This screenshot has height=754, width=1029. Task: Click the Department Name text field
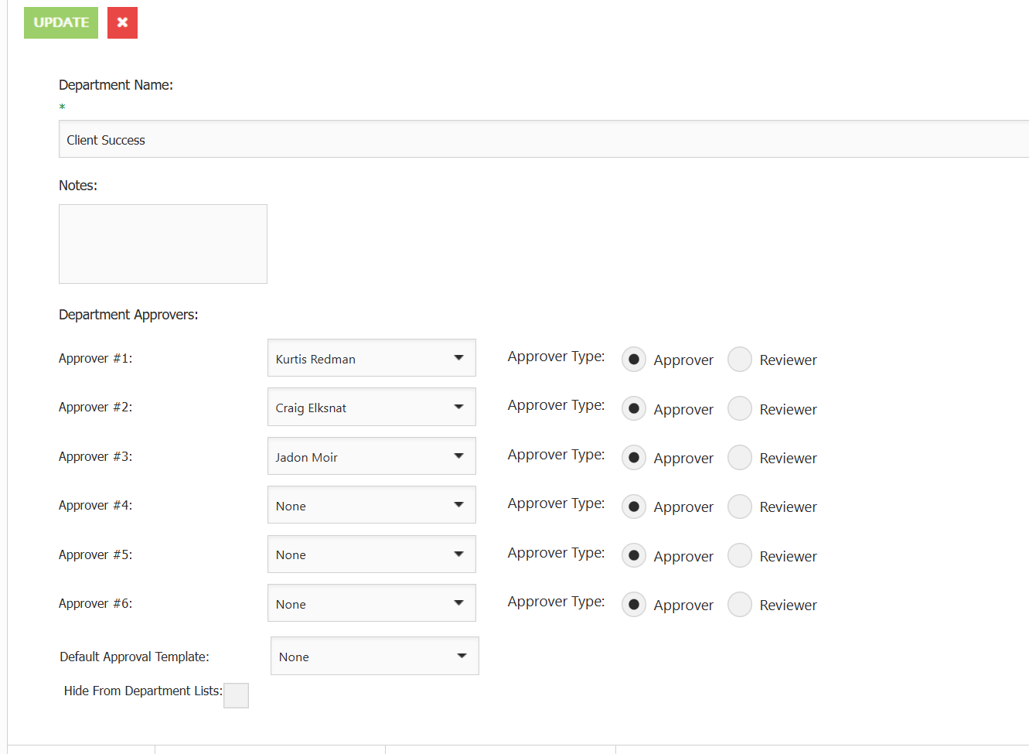coord(541,139)
